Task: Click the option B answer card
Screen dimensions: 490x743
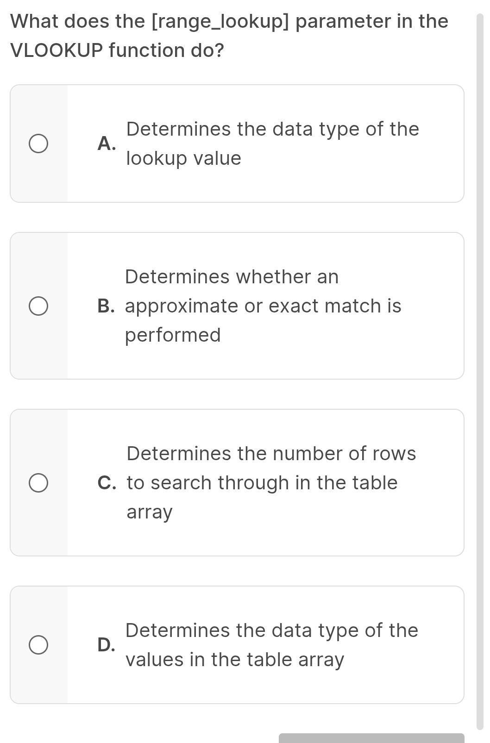Action: coord(237,305)
